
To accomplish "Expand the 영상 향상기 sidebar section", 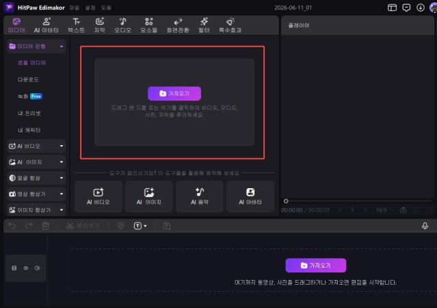I will tap(36, 194).
